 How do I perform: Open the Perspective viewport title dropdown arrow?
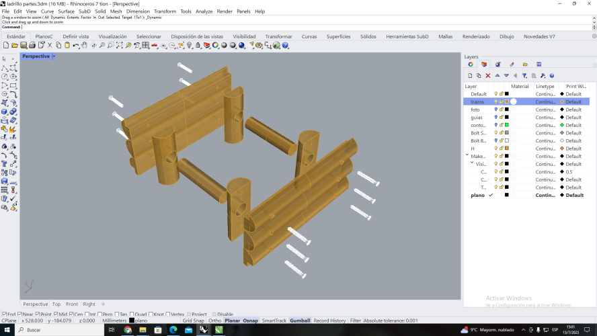click(x=54, y=56)
